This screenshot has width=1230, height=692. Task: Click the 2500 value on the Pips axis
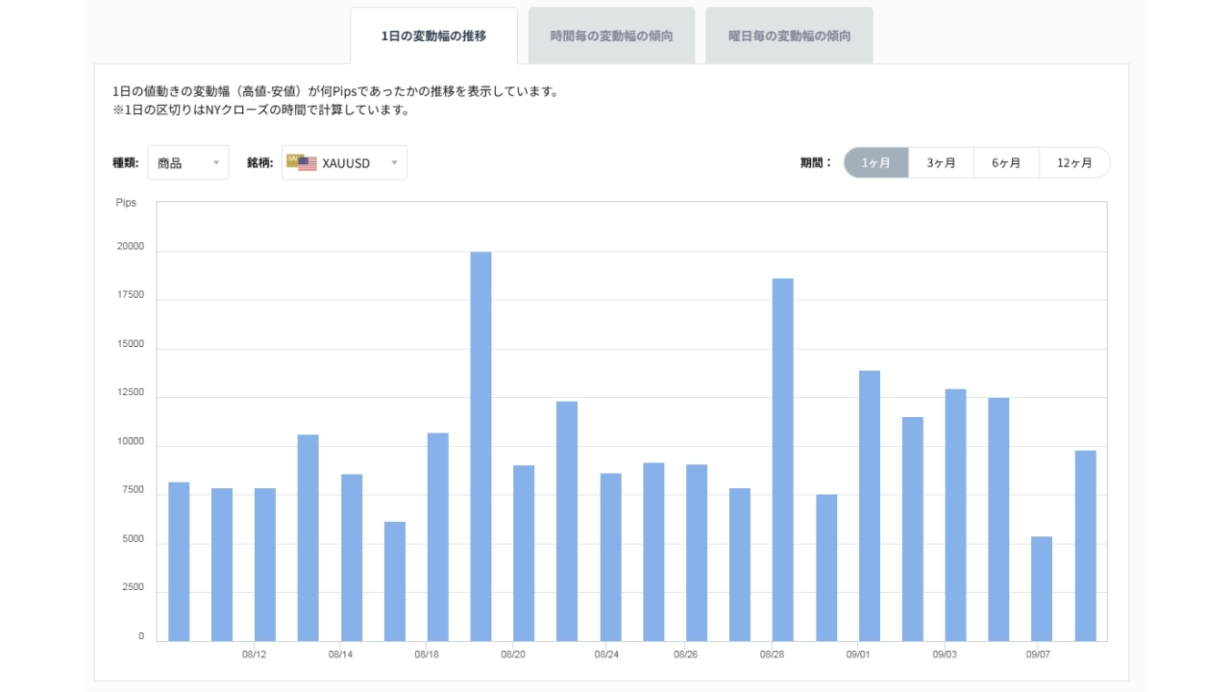133,587
